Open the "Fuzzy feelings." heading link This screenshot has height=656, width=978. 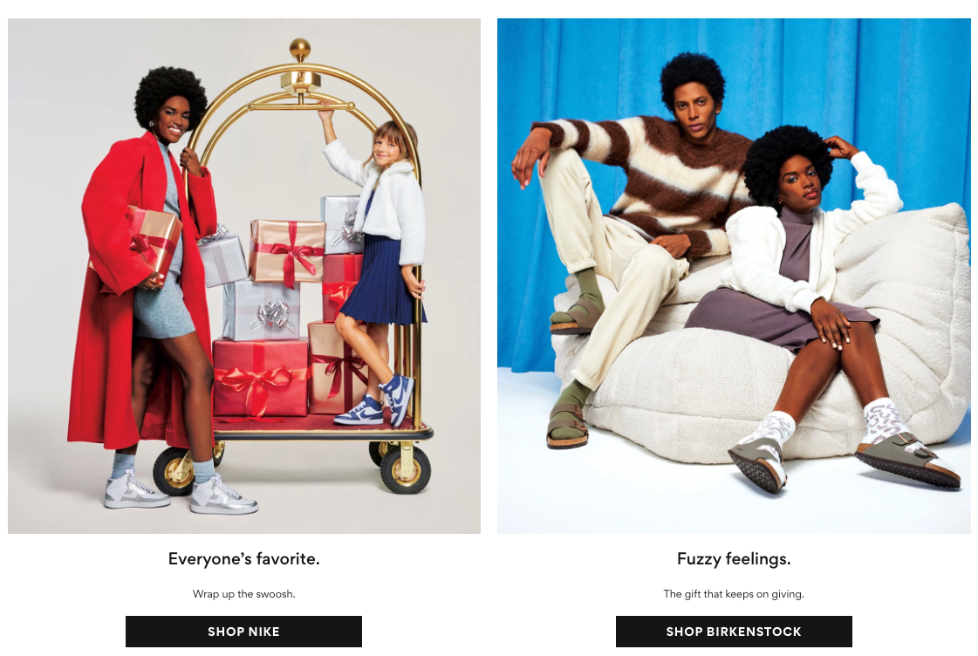(734, 558)
